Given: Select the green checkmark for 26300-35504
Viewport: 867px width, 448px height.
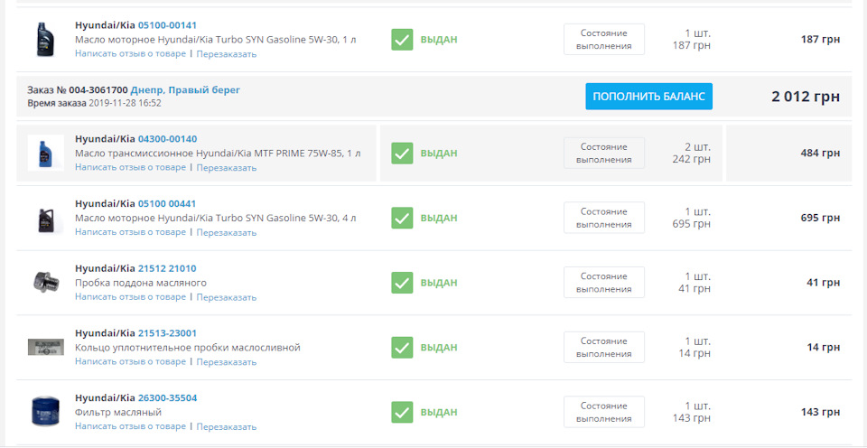Looking at the screenshot, I should 402,412.
